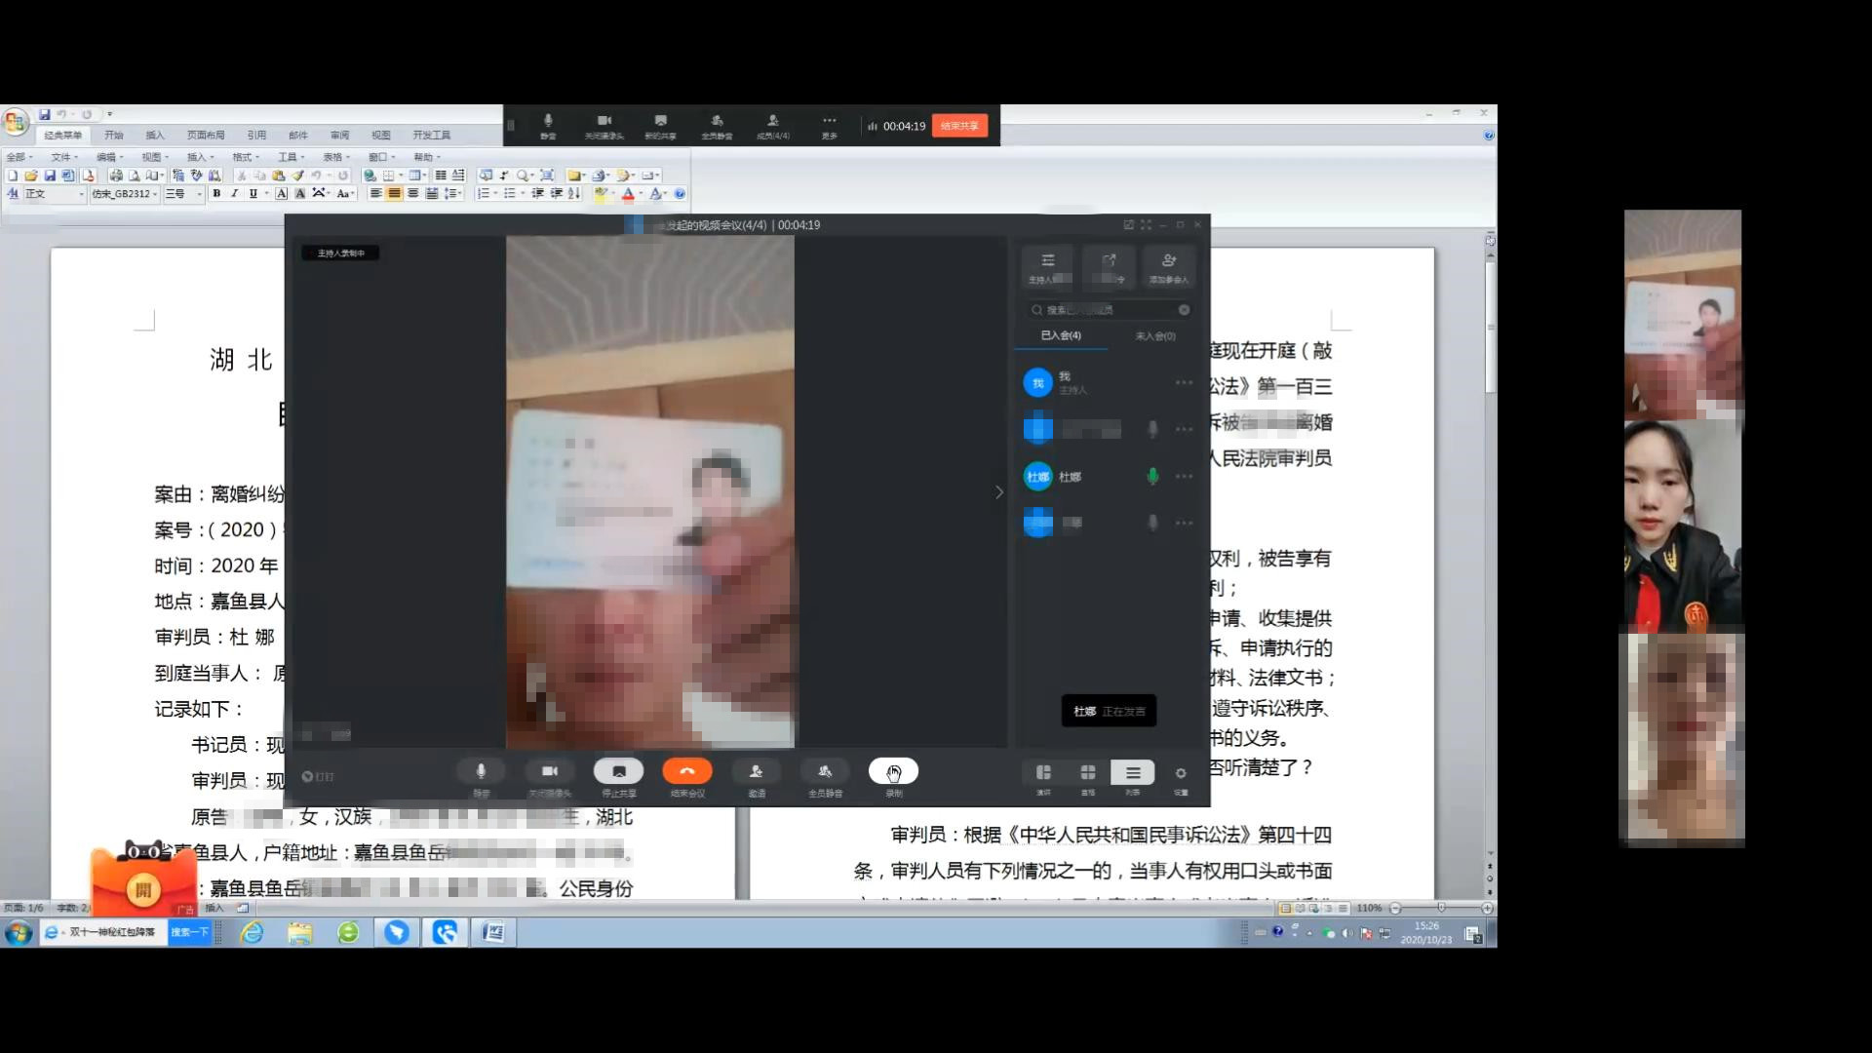Open more options for 杜娜 participant
Viewport: 1872px width, 1053px height.
tap(1184, 476)
